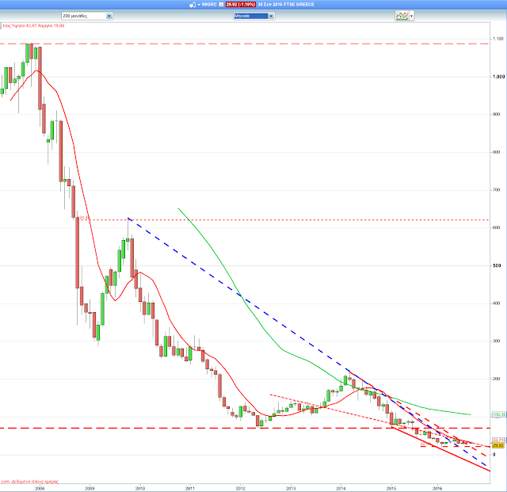Open the small arrow menu beside the WIGRC title
The image size is (507, 492).
pyautogui.click(x=199, y=5)
